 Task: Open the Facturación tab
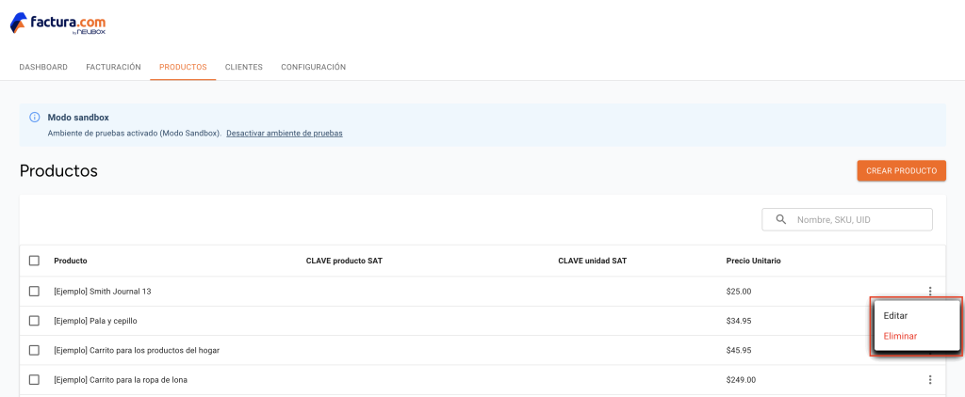pos(113,67)
